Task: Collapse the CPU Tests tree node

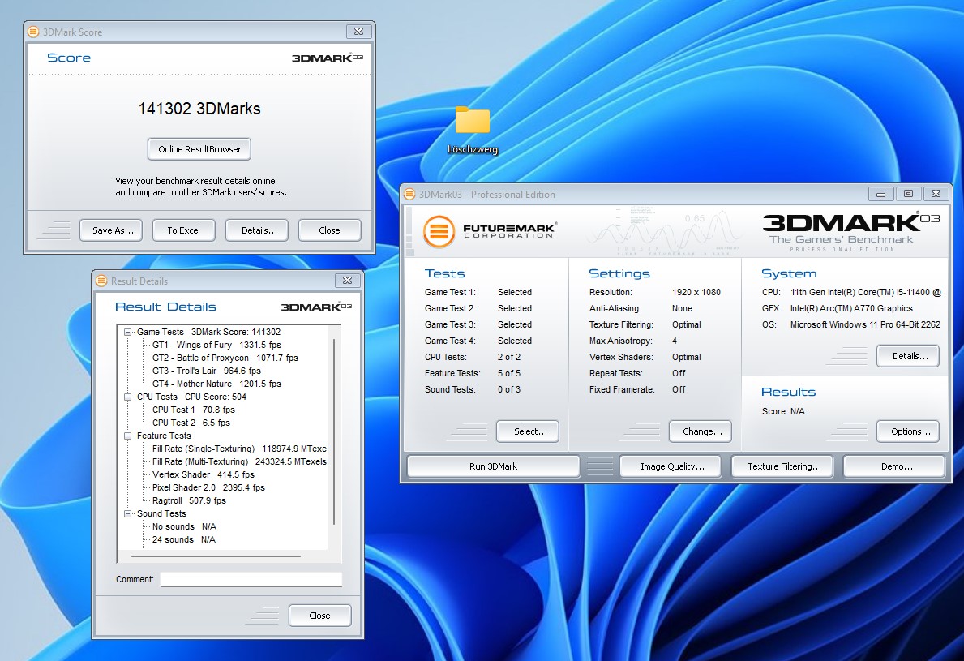Action: [x=128, y=397]
